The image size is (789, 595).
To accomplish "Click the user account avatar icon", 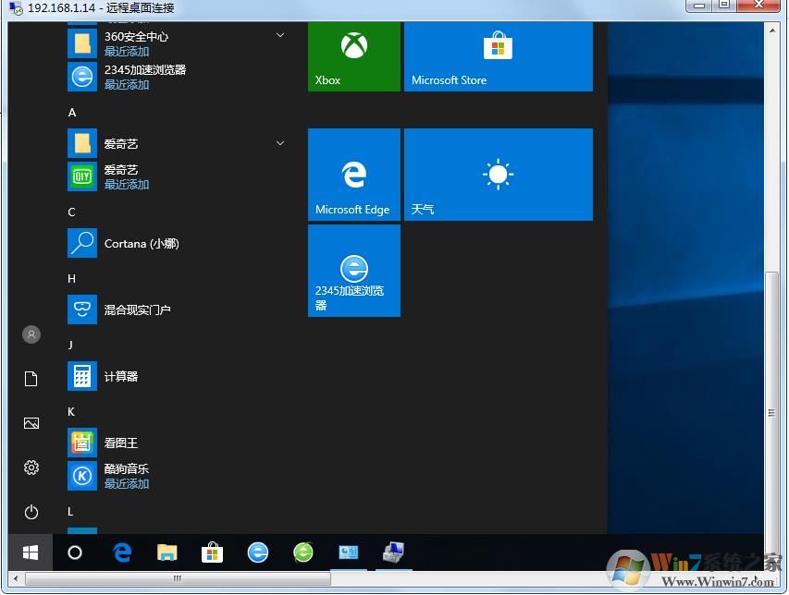I will 31,334.
